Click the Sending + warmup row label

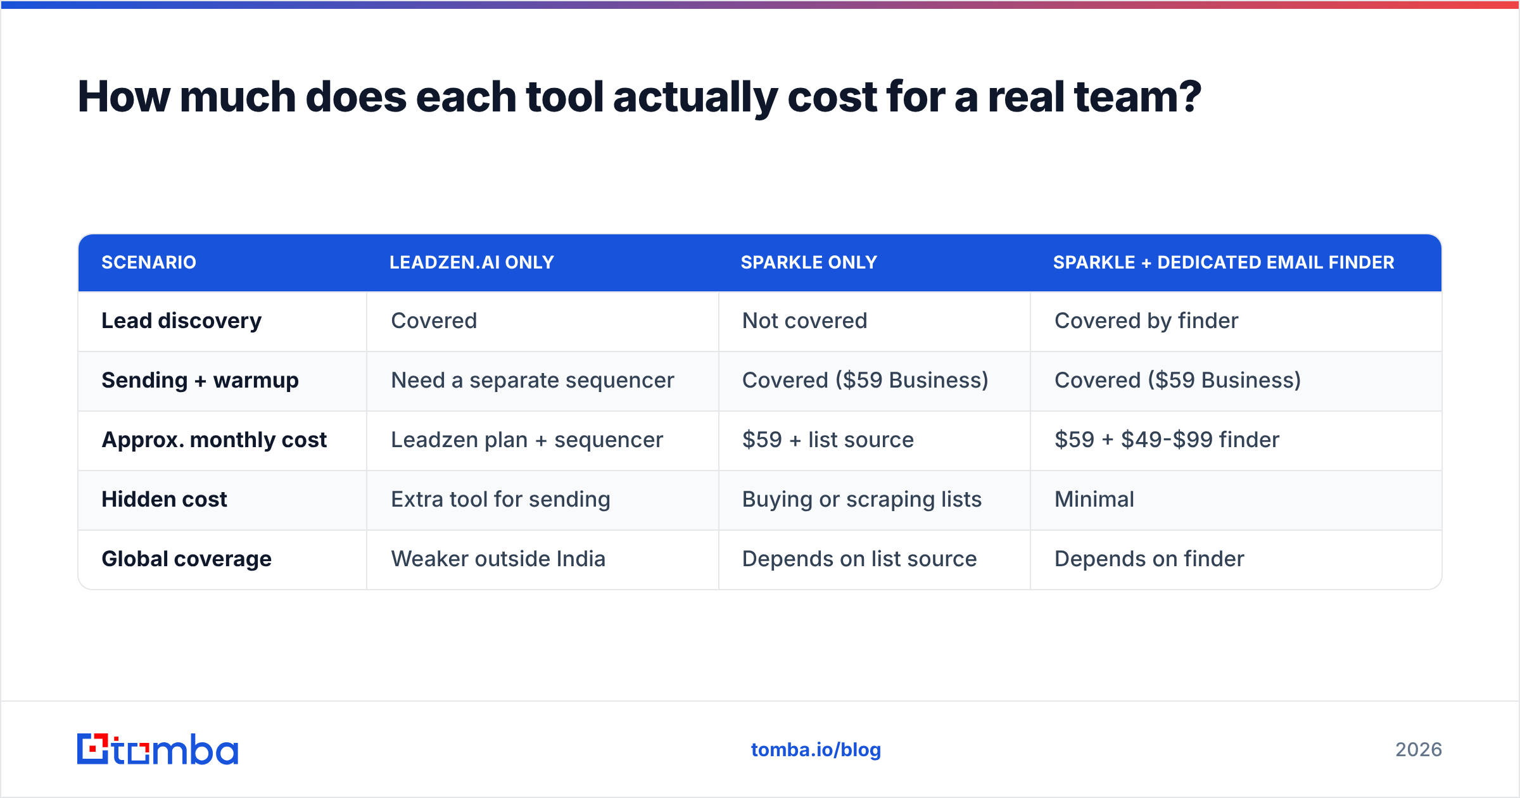point(200,381)
